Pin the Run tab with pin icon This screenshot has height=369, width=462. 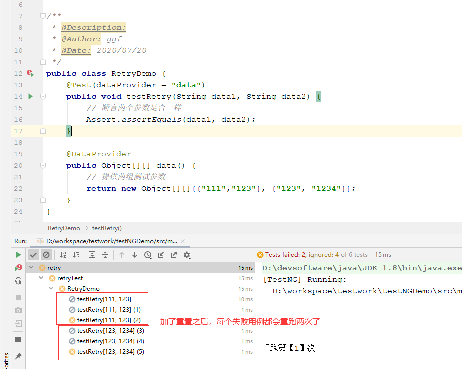coord(18,356)
